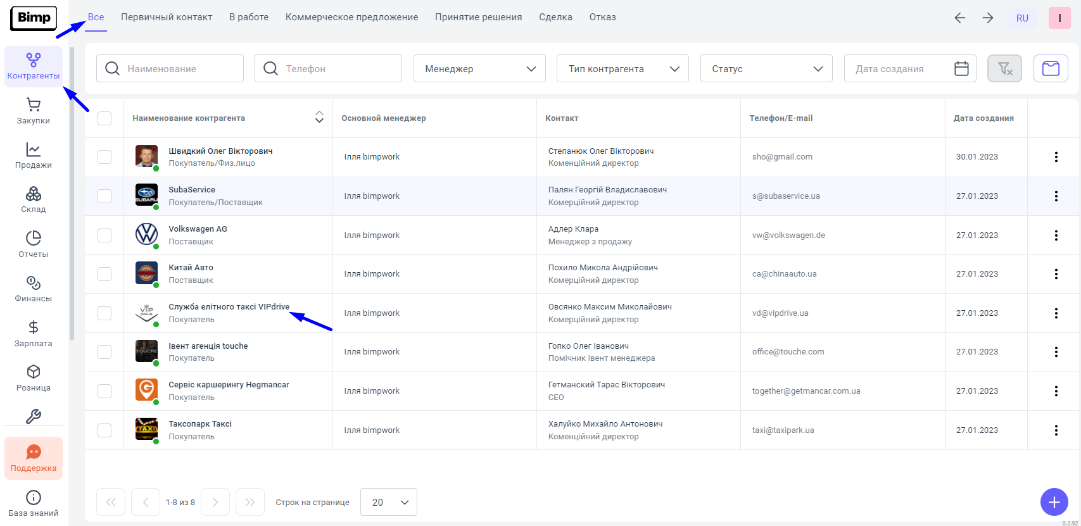Open actions menu for Volkswagen AG row
Viewport: 1081px width, 526px height.
point(1056,235)
